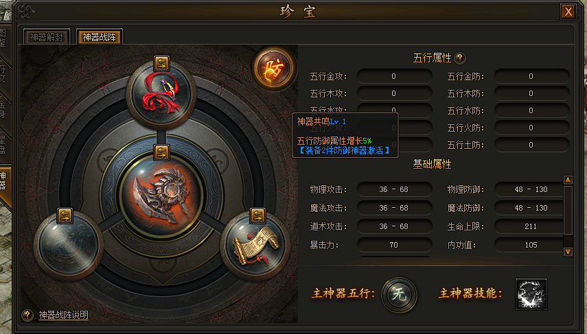
Task: Click the basic stats scrollbar track
Action: pyautogui.click(x=568, y=216)
